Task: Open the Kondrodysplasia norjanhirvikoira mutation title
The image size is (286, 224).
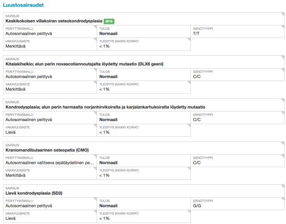Action: coord(105,107)
